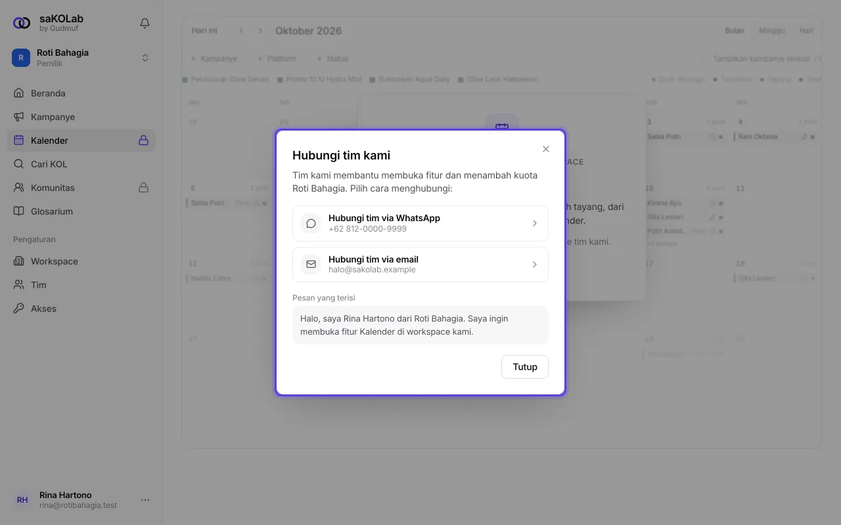Open the Tim settings page
Viewport: 841px width, 525px height.
point(81,285)
